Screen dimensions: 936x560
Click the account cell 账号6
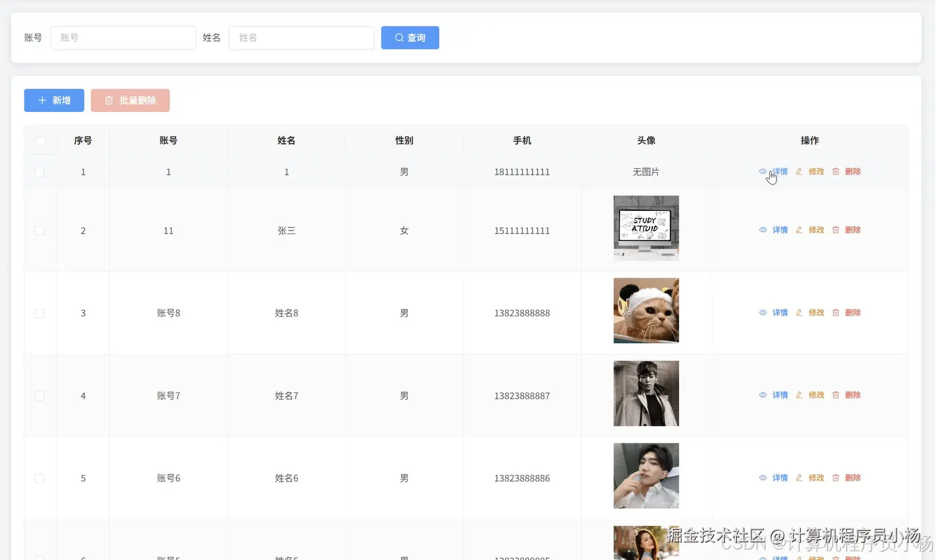coord(169,478)
